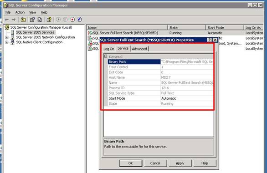Viewport: 267px width, 173px height.
Task: Click the red Stop Service icon
Action: click(x=72, y=20)
